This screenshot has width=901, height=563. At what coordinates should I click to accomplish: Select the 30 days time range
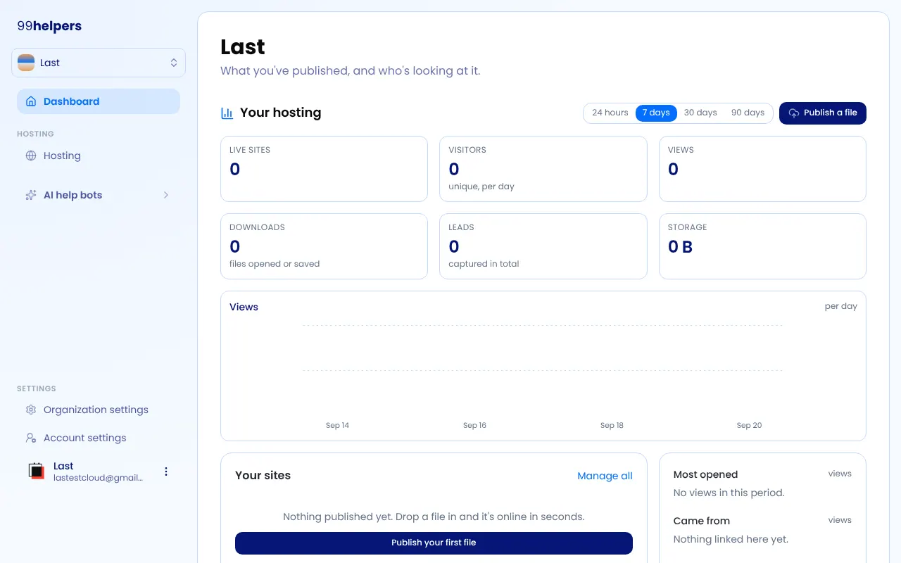[x=700, y=113]
